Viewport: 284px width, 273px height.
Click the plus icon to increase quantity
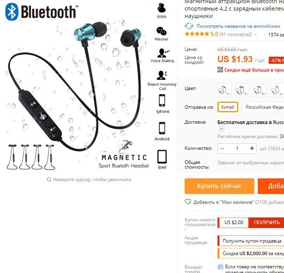(x=252, y=148)
